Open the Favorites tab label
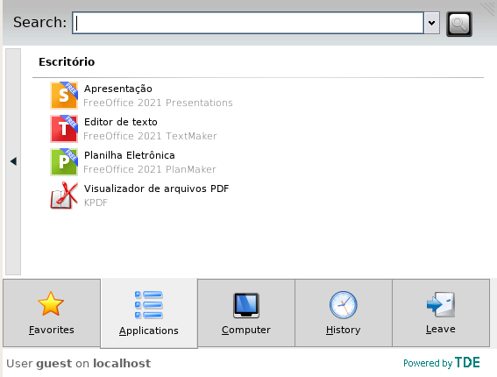The width and height of the screenshot is (497, 377). (52, 330)
